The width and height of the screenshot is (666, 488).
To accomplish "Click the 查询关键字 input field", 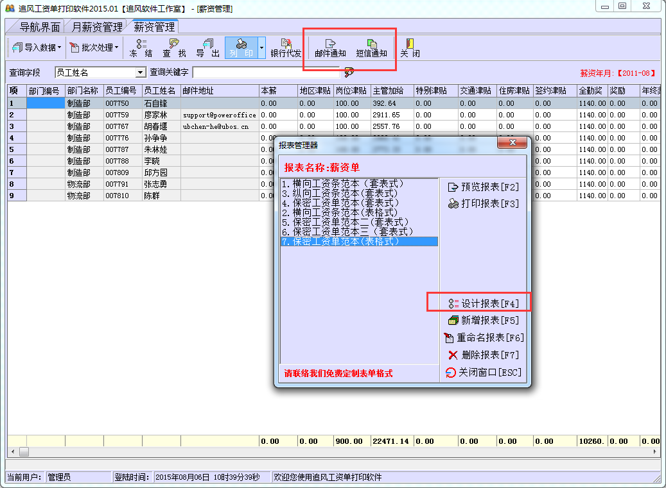I will click(x=267, y=72).
